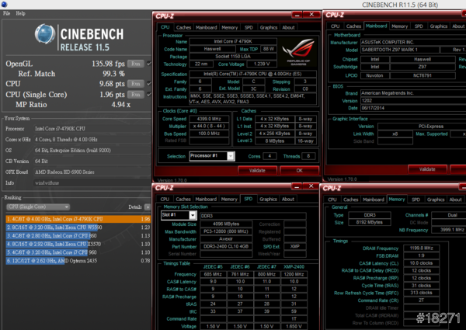Screen dimensions: 466x330
Task: Click Validate in the Mainboard CPU-Z window
Action: click(x=427, y=169)
